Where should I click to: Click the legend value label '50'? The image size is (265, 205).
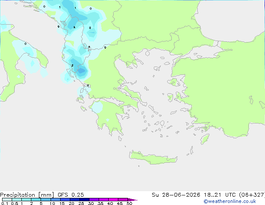(129, 203)
